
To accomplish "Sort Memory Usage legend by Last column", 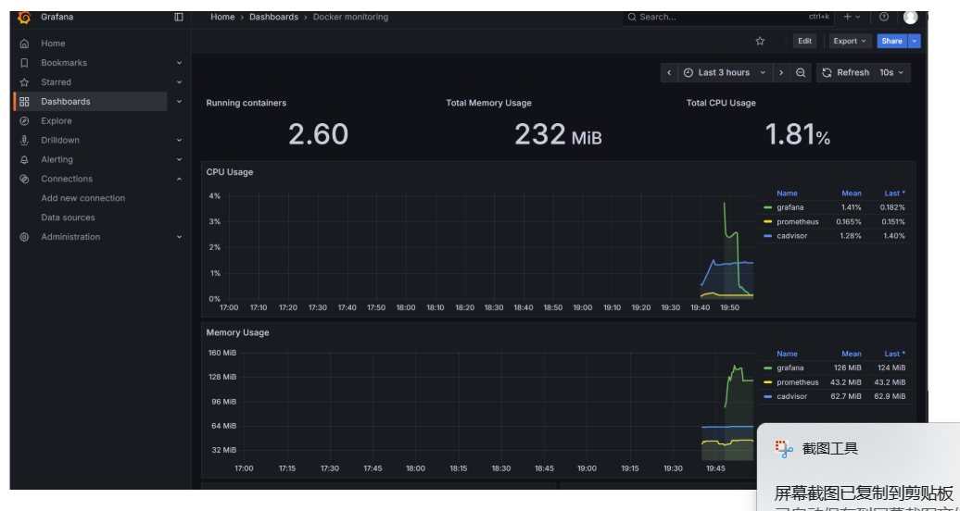I will tap(895, 354).
